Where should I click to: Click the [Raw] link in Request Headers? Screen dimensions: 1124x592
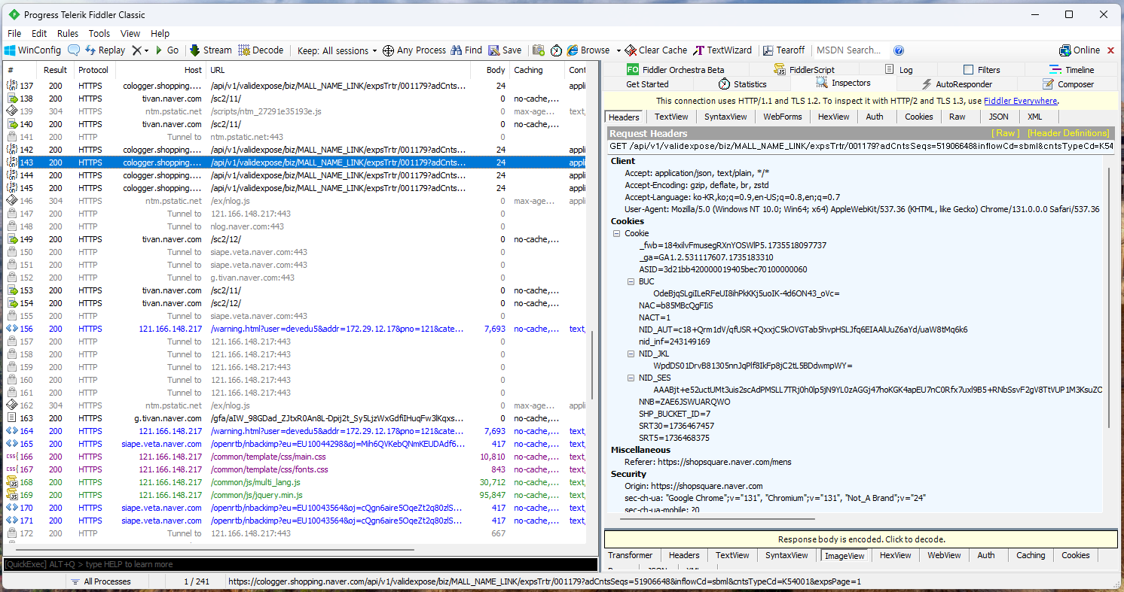pyautogui.click(x=1006, y=133)
